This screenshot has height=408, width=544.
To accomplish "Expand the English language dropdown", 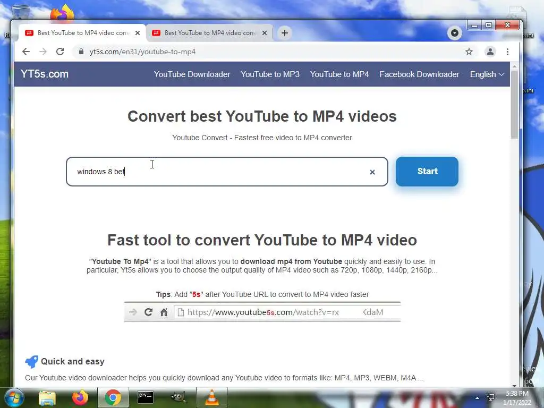I will click(487, 74).
